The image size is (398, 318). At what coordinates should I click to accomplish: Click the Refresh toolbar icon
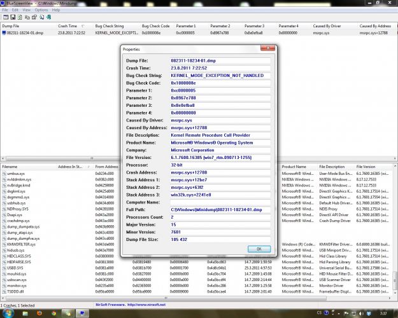coord(20,17)
